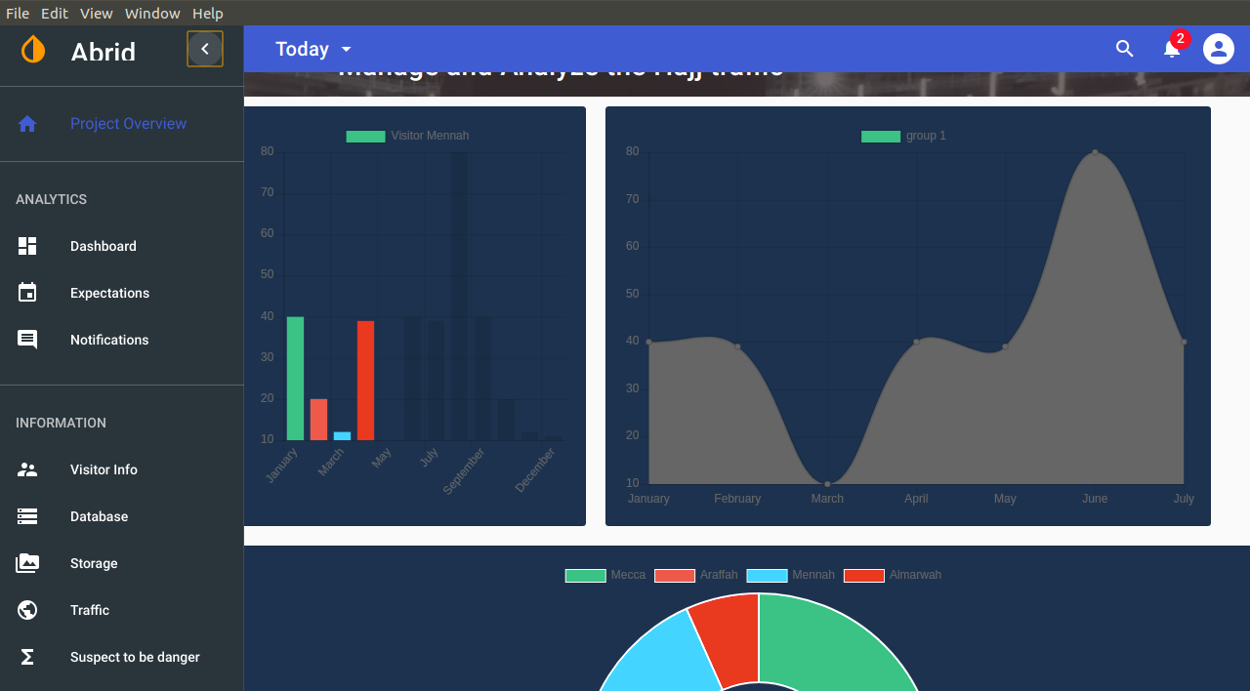This screenshot has height=691, width=1250.
Task: Open the File menu
Action: (x=18, y=13)
